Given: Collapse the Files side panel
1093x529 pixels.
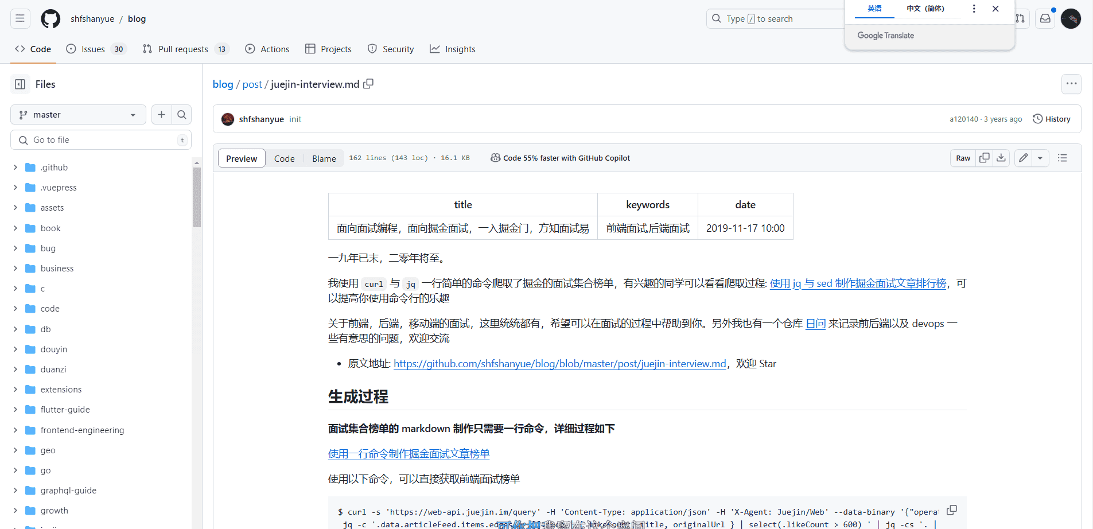Looking at the screenshot, I should coord(20,84).
